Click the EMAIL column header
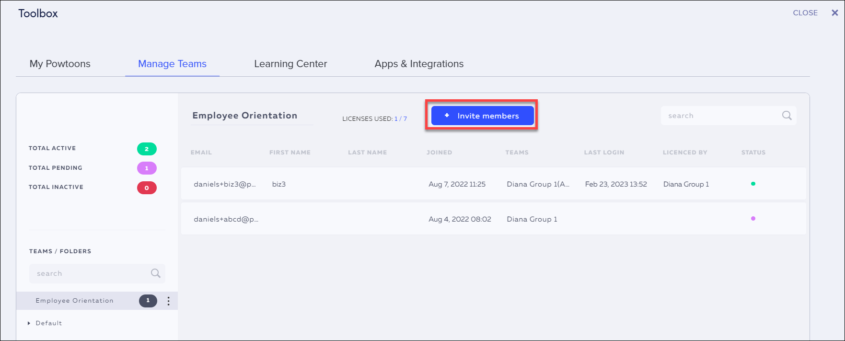The image size is (845, 341). tap(201, 153)
